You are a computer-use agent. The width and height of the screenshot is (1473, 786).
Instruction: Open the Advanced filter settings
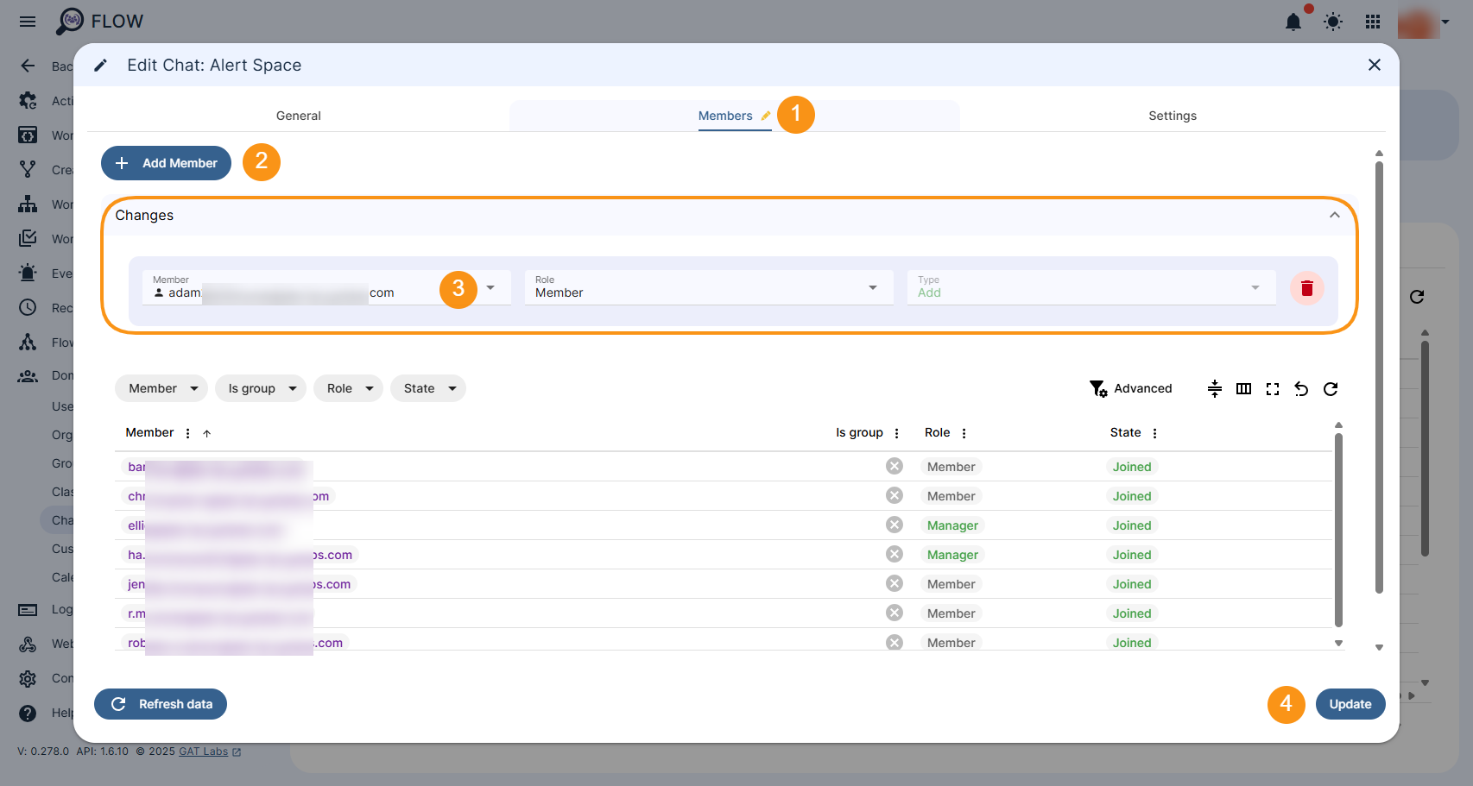coord(1131,388)
